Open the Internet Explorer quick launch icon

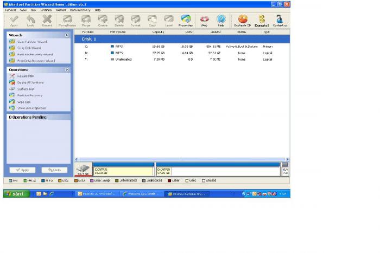(52, 194)
